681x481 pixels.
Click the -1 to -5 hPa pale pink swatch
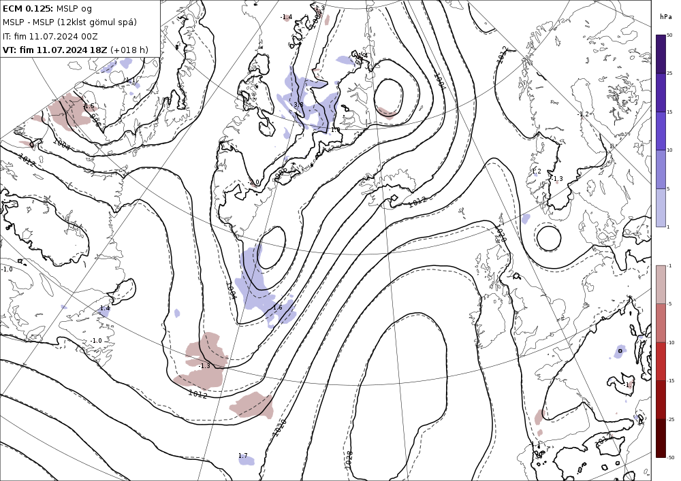click(x=661, y=284)
